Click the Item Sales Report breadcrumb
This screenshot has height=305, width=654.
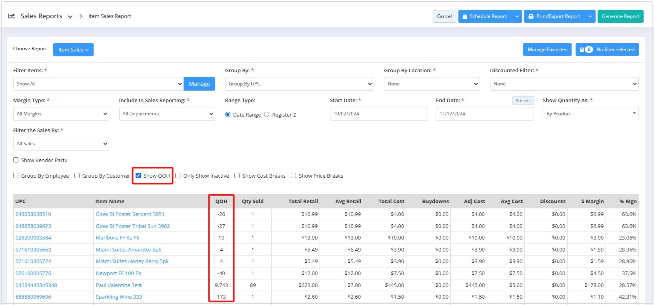pos(110,16)
